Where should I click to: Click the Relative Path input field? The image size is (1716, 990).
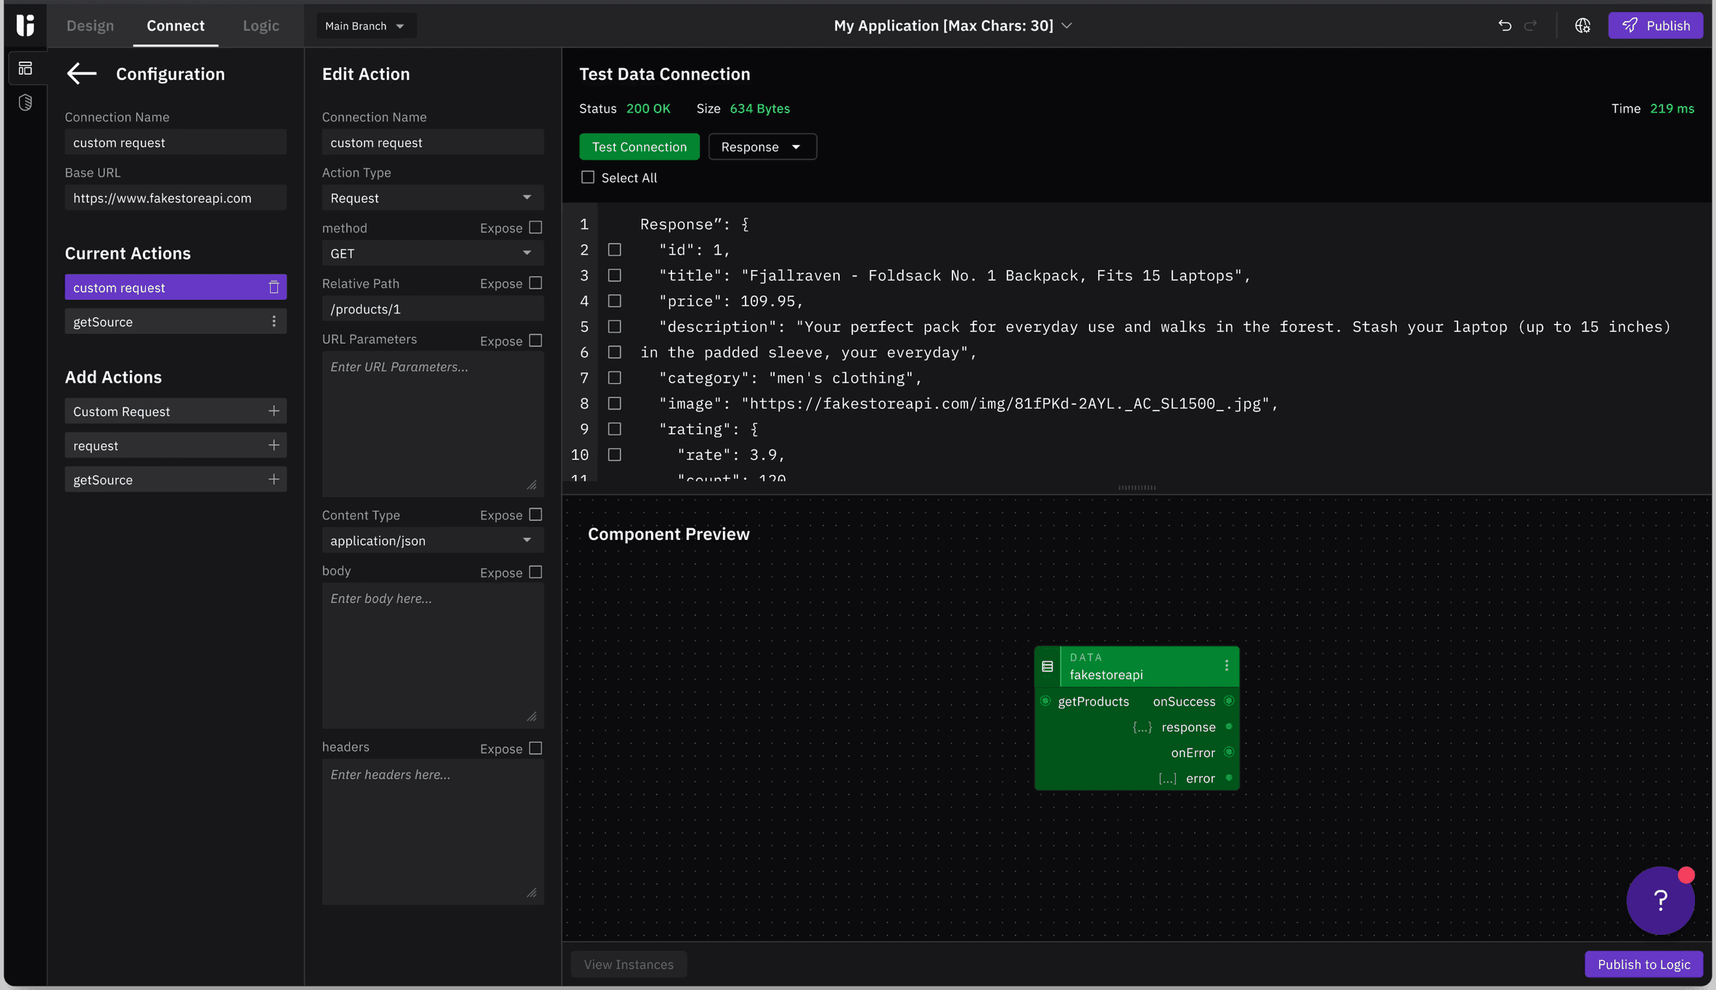coord(432,309)
